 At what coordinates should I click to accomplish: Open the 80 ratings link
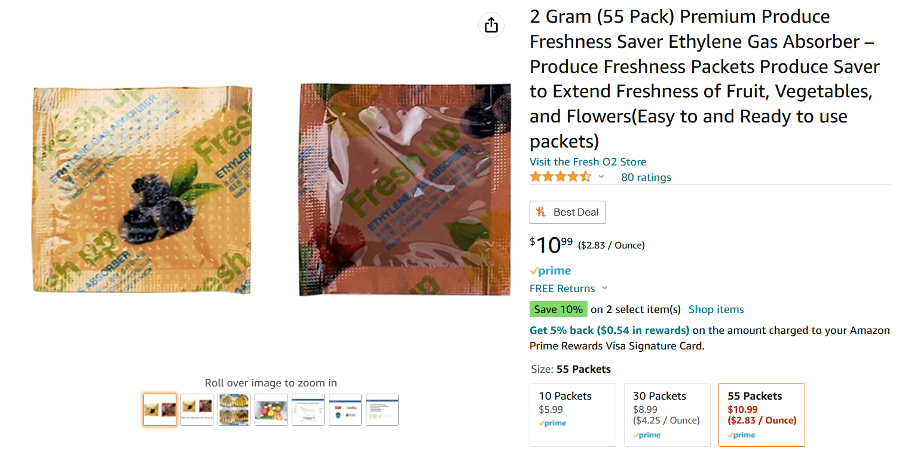(x=646, y=177)
